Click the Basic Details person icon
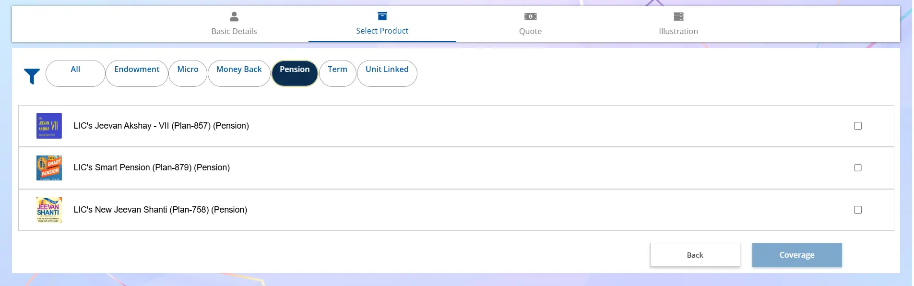Image resolution: width=914 pixels, height=286 pixels. click(234, 17)
